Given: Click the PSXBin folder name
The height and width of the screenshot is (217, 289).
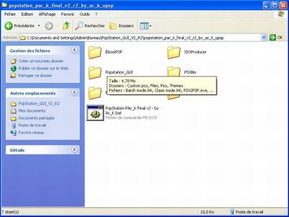Looking at the screenshot, I should (190, 73).
